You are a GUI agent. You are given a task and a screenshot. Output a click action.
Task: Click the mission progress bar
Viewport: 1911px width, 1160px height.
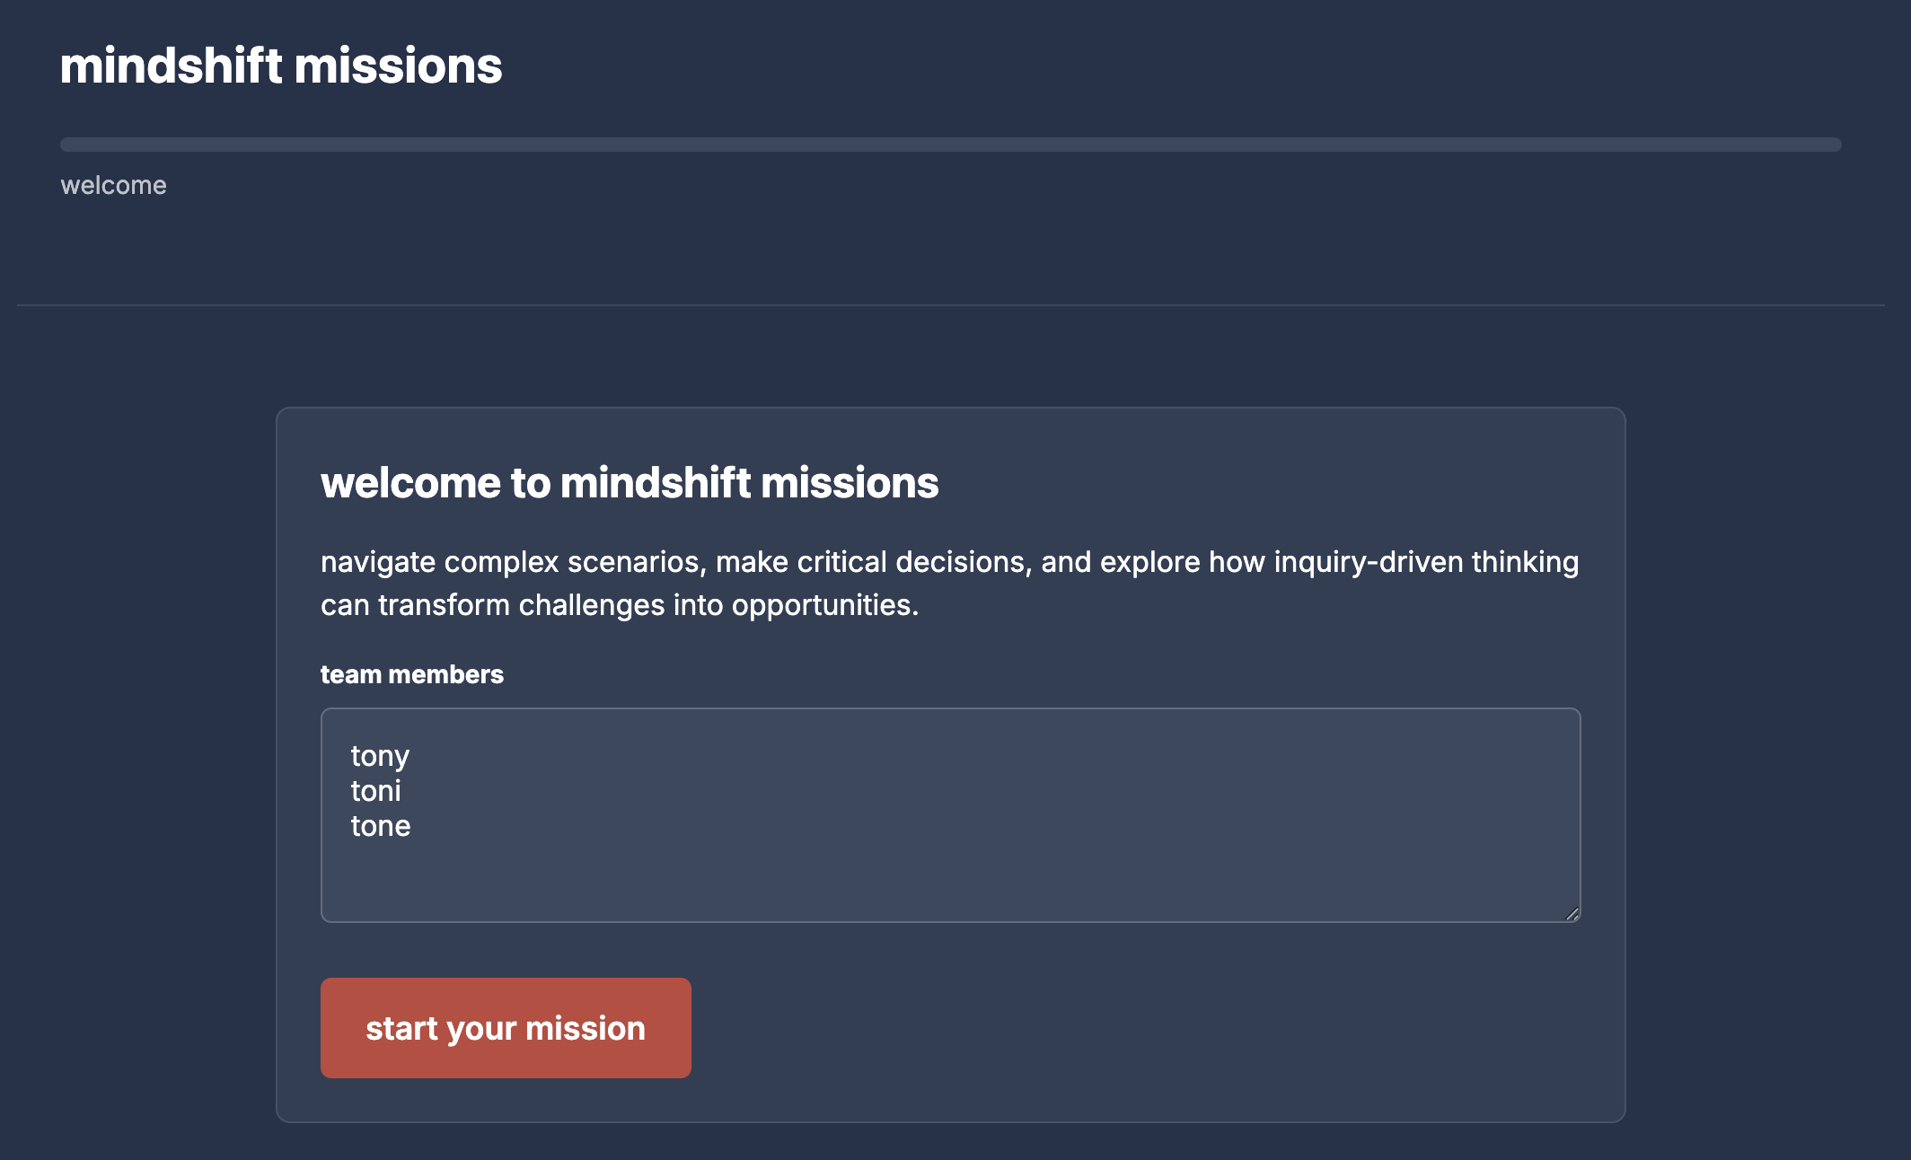tap(950, 145)
